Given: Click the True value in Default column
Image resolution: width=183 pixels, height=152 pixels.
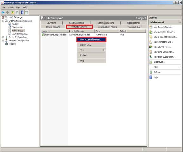Looking at the screenshot, I should (x=122, y=35).
